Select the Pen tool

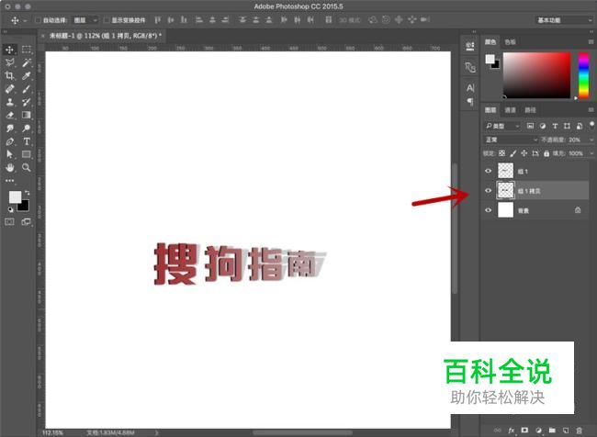point(9,141)
